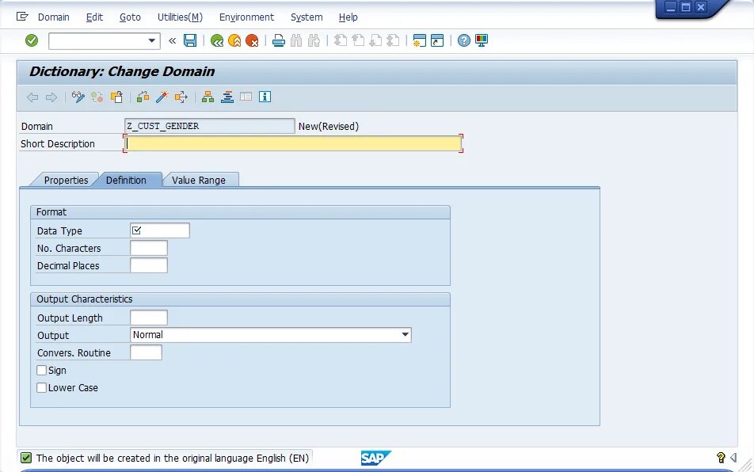This screenshot has height=472, width=754.
Task: Open the Domain menu
Action: pyautogui.click(x=53, y=17)
